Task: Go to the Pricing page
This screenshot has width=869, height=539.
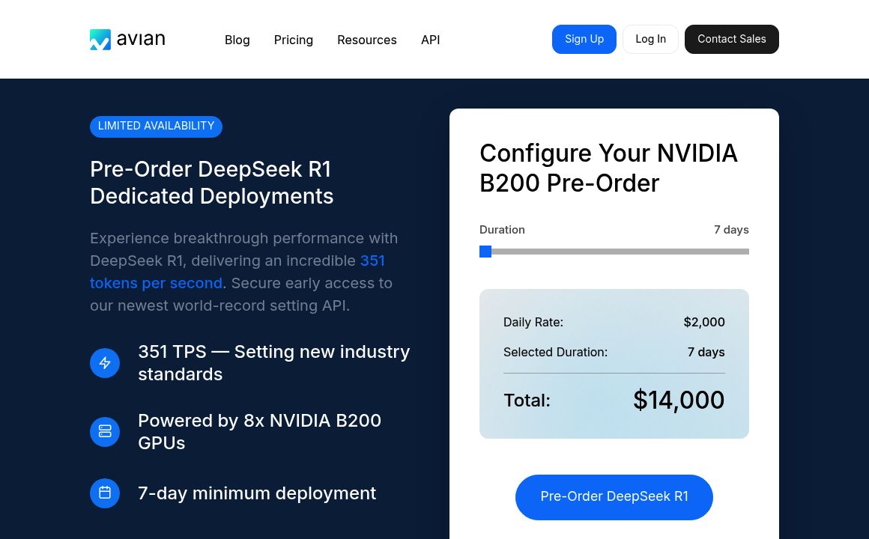Action: (x=294, y=40)
